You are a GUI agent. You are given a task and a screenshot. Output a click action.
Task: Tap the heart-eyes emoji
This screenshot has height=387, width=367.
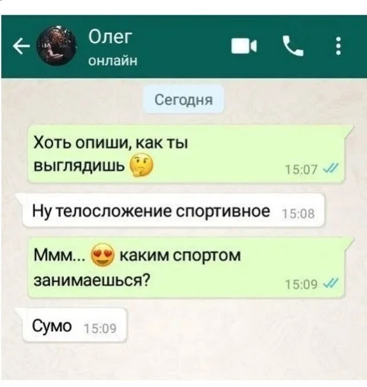point(103,256)
